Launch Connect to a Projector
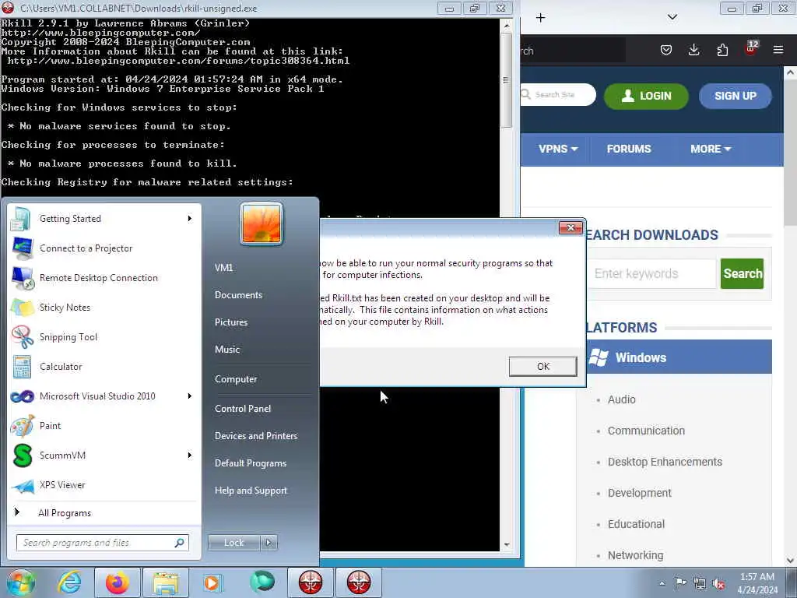This screenshot has width=797, height=598. pos(104,248)
